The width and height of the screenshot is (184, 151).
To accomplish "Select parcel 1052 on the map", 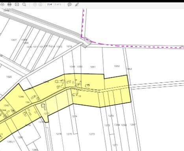I will pyautogui.click(x=117, y=66).
